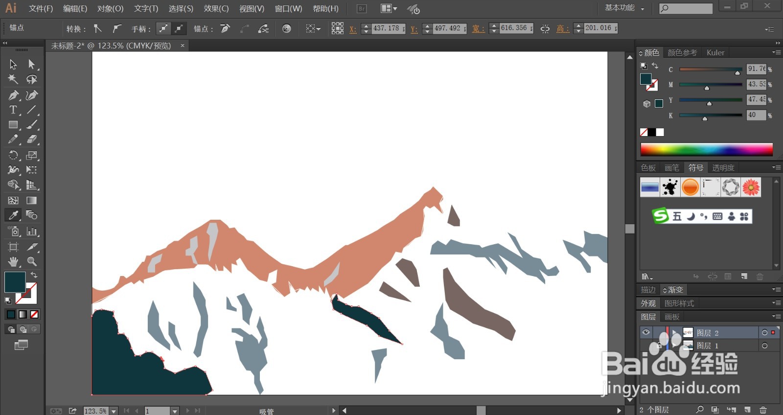Expand 图层 2 disclosure triangle

click(675, 333)
